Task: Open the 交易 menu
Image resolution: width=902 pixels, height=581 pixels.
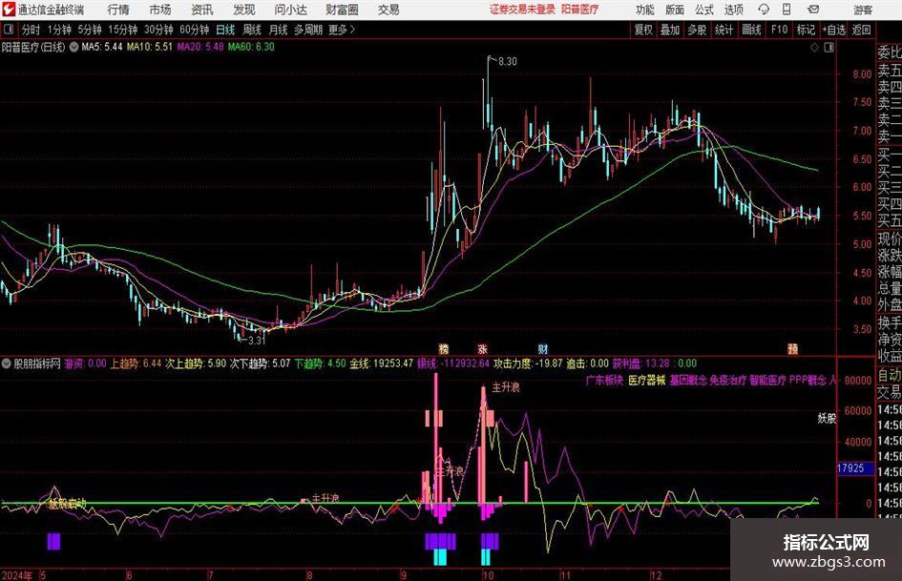Action: (x=388, y=10)
